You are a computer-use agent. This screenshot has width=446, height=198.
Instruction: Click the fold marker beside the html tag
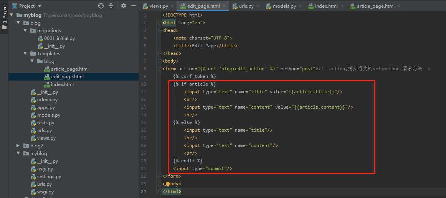click(x=160, y=23)
